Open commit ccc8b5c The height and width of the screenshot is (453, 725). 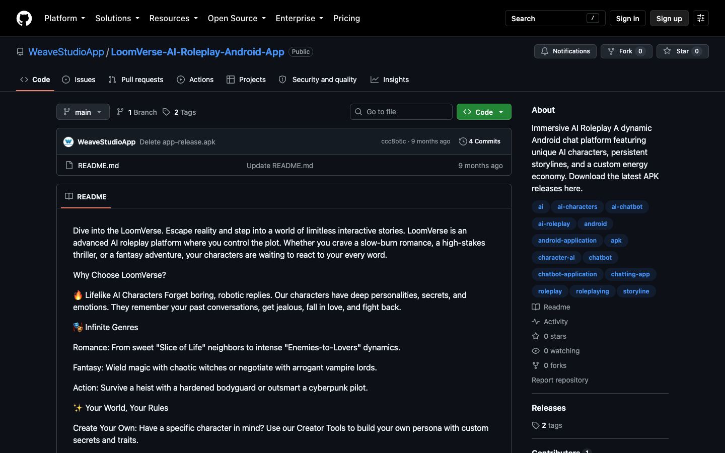[x=393, y=141]
